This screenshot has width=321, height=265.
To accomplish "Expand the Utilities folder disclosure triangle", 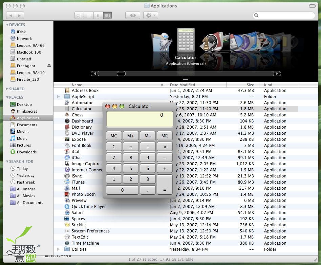I will 58,249.
